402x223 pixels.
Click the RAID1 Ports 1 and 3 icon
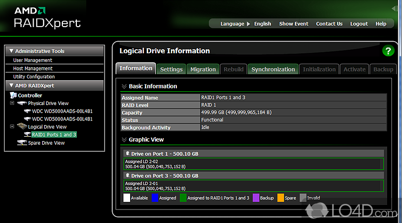click(x=28, y=135)
